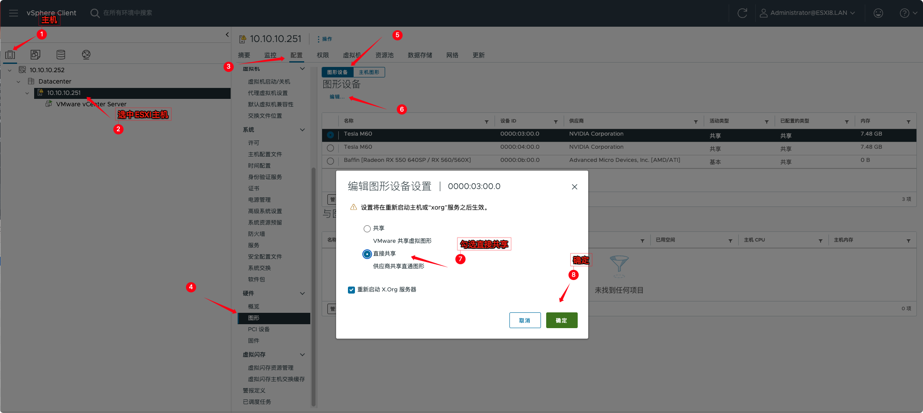Collapse the left navigation pane
This screenshot has width=923, height=413.
pyautogui.click(x=227, y=35)
